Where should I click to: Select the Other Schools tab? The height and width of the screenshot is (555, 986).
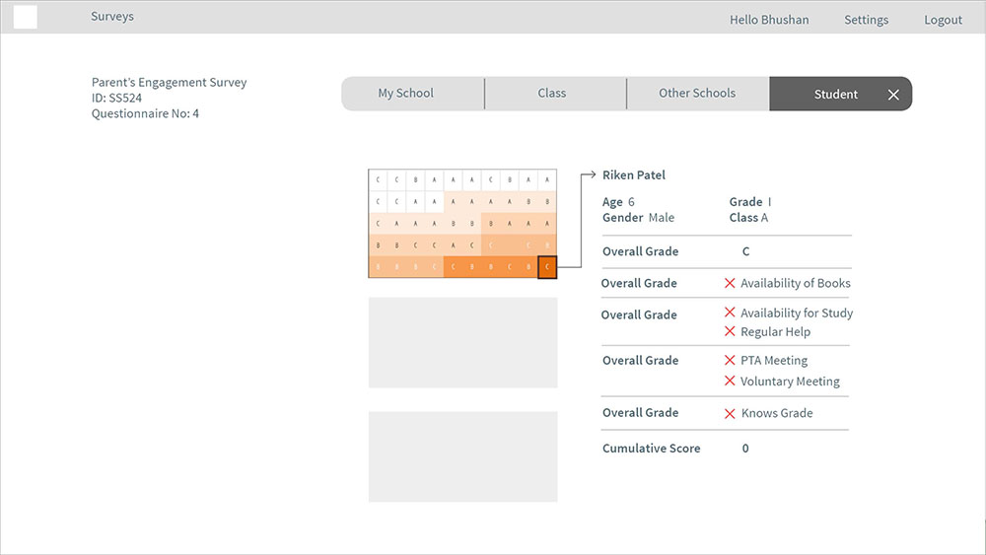[697, 94]
